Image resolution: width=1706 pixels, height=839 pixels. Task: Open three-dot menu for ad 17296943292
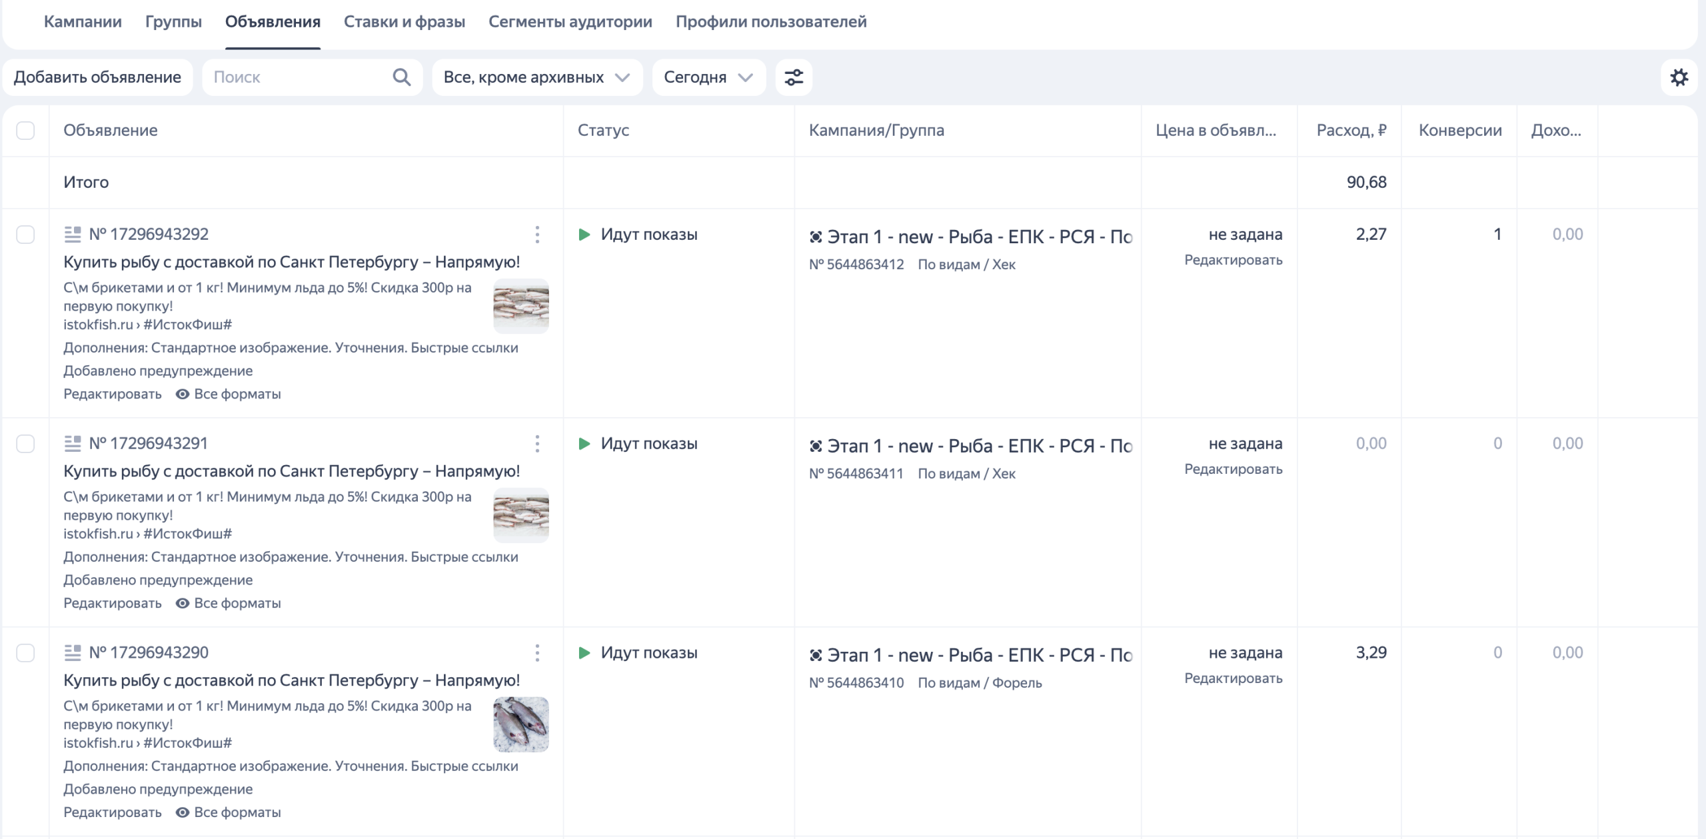click(x=537, y=235)
